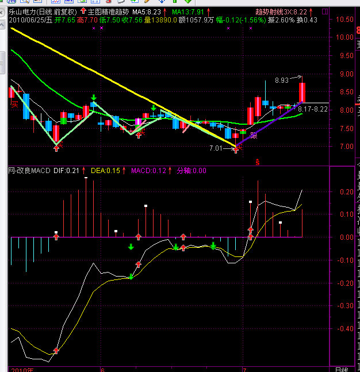
Task: Click the 买 signal next to 7.01 low
Action: point(239,147)
